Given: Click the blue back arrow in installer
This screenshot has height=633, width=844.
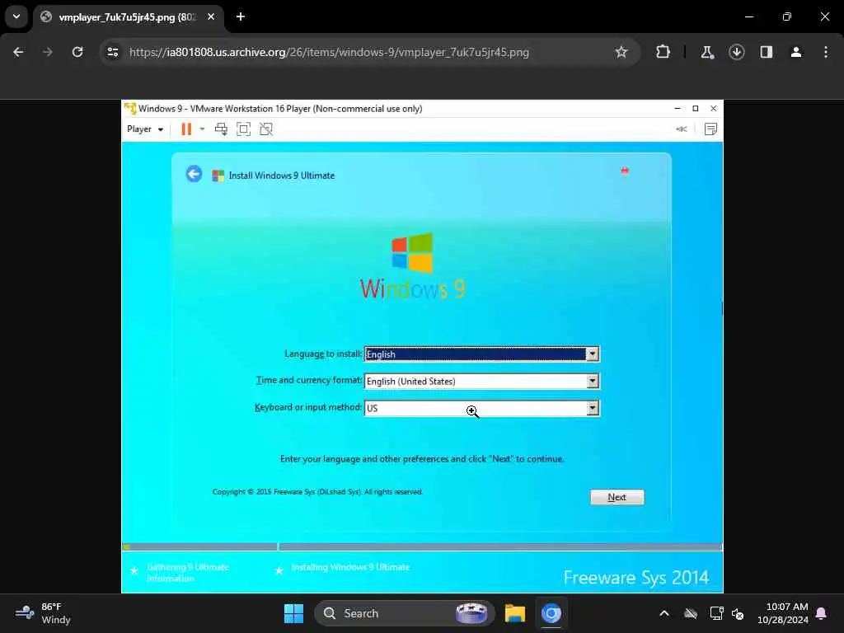Looking at the screenshot, I should 195,174.
